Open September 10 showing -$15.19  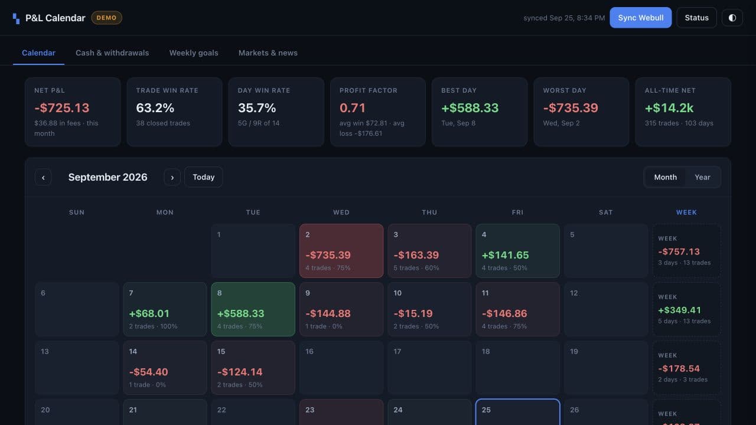[429, 309]
